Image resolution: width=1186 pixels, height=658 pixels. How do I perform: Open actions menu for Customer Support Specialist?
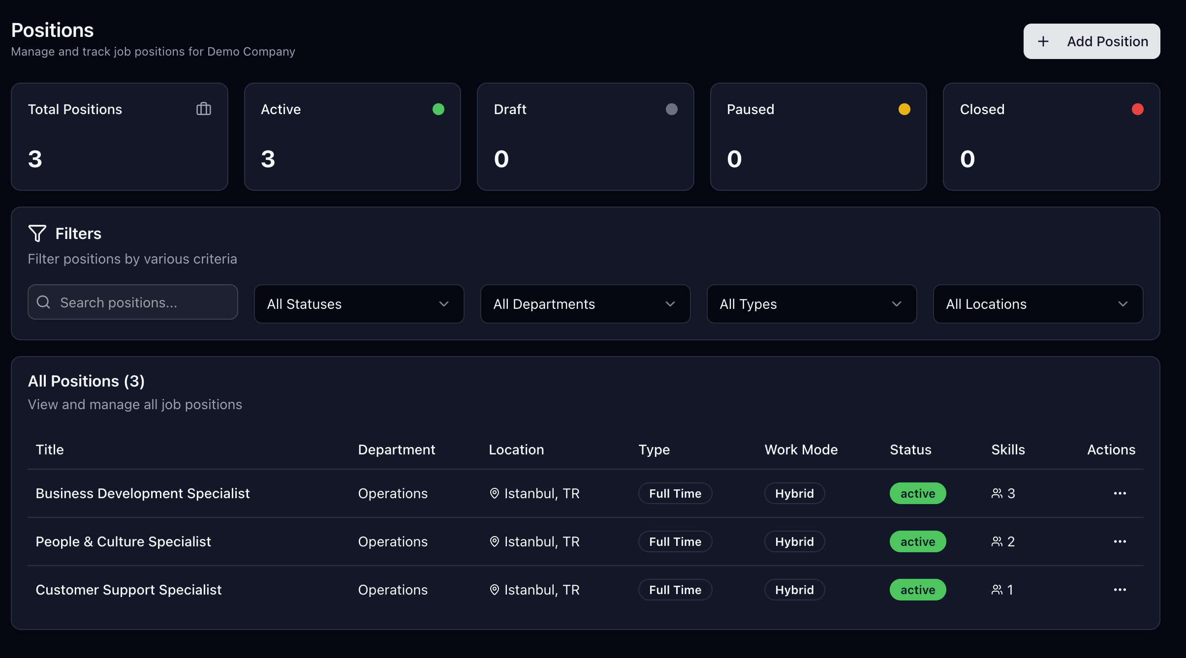[1120, 590]
